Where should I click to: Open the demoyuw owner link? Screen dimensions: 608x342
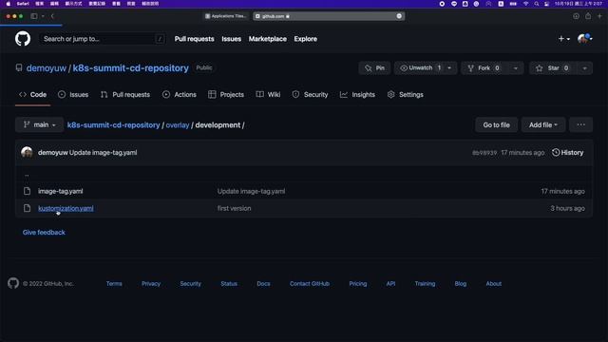coord(47,67)
